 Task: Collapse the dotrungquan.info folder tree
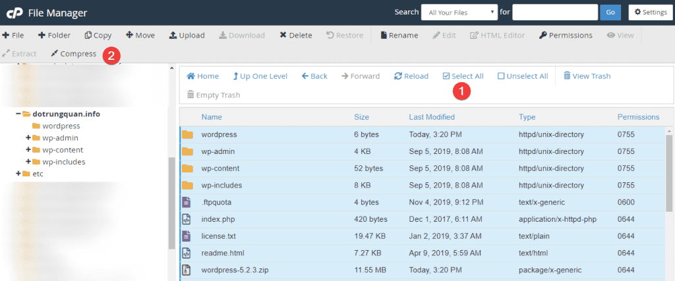point(18,114)
